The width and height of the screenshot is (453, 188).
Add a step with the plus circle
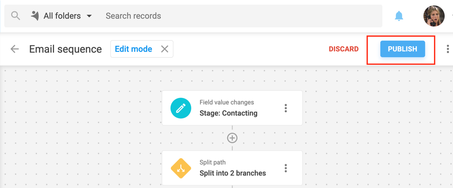click(x=232, y=138)
